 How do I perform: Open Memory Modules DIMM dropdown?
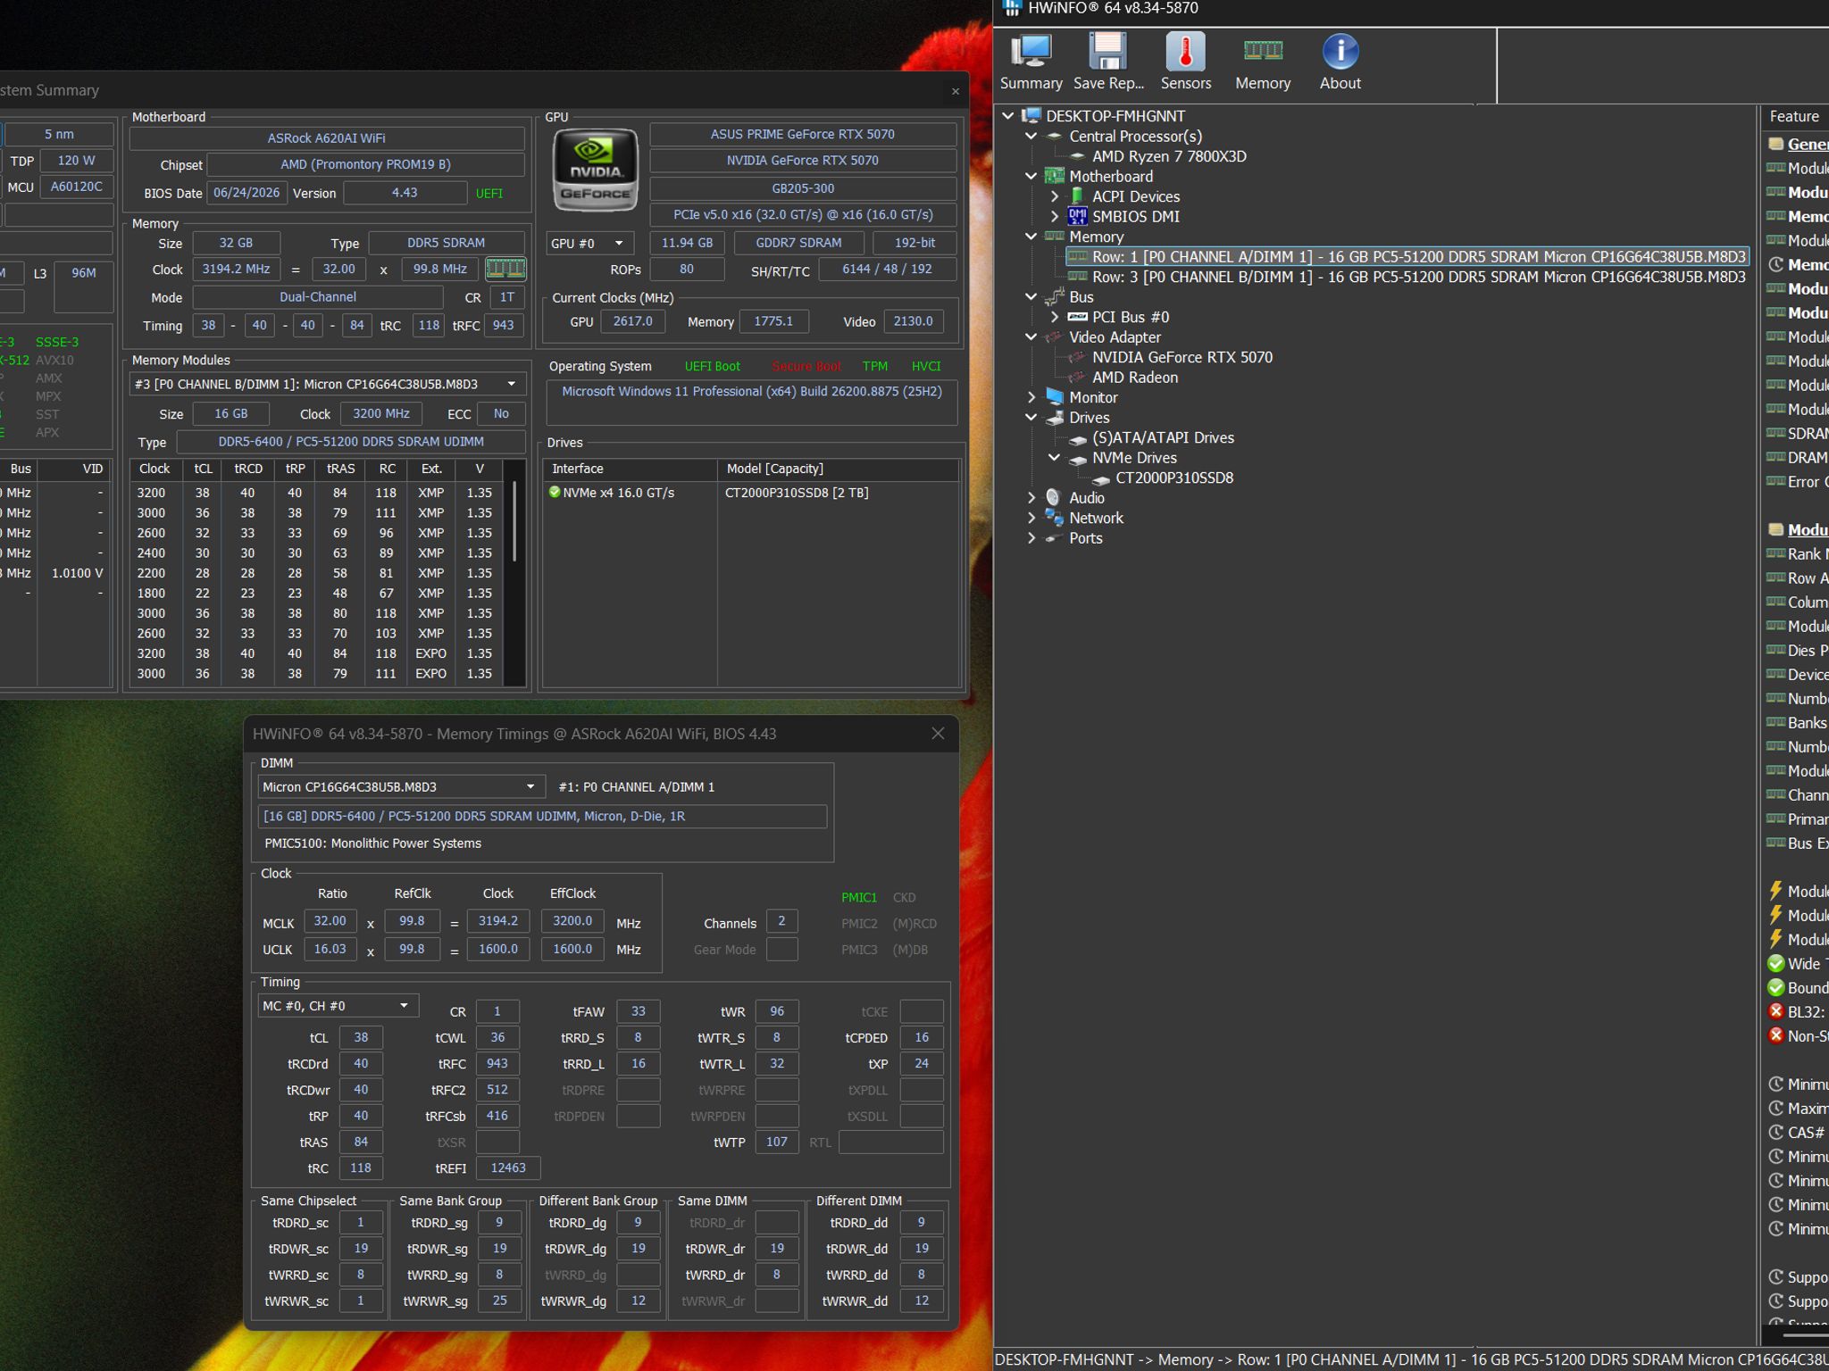click(327, 384)
